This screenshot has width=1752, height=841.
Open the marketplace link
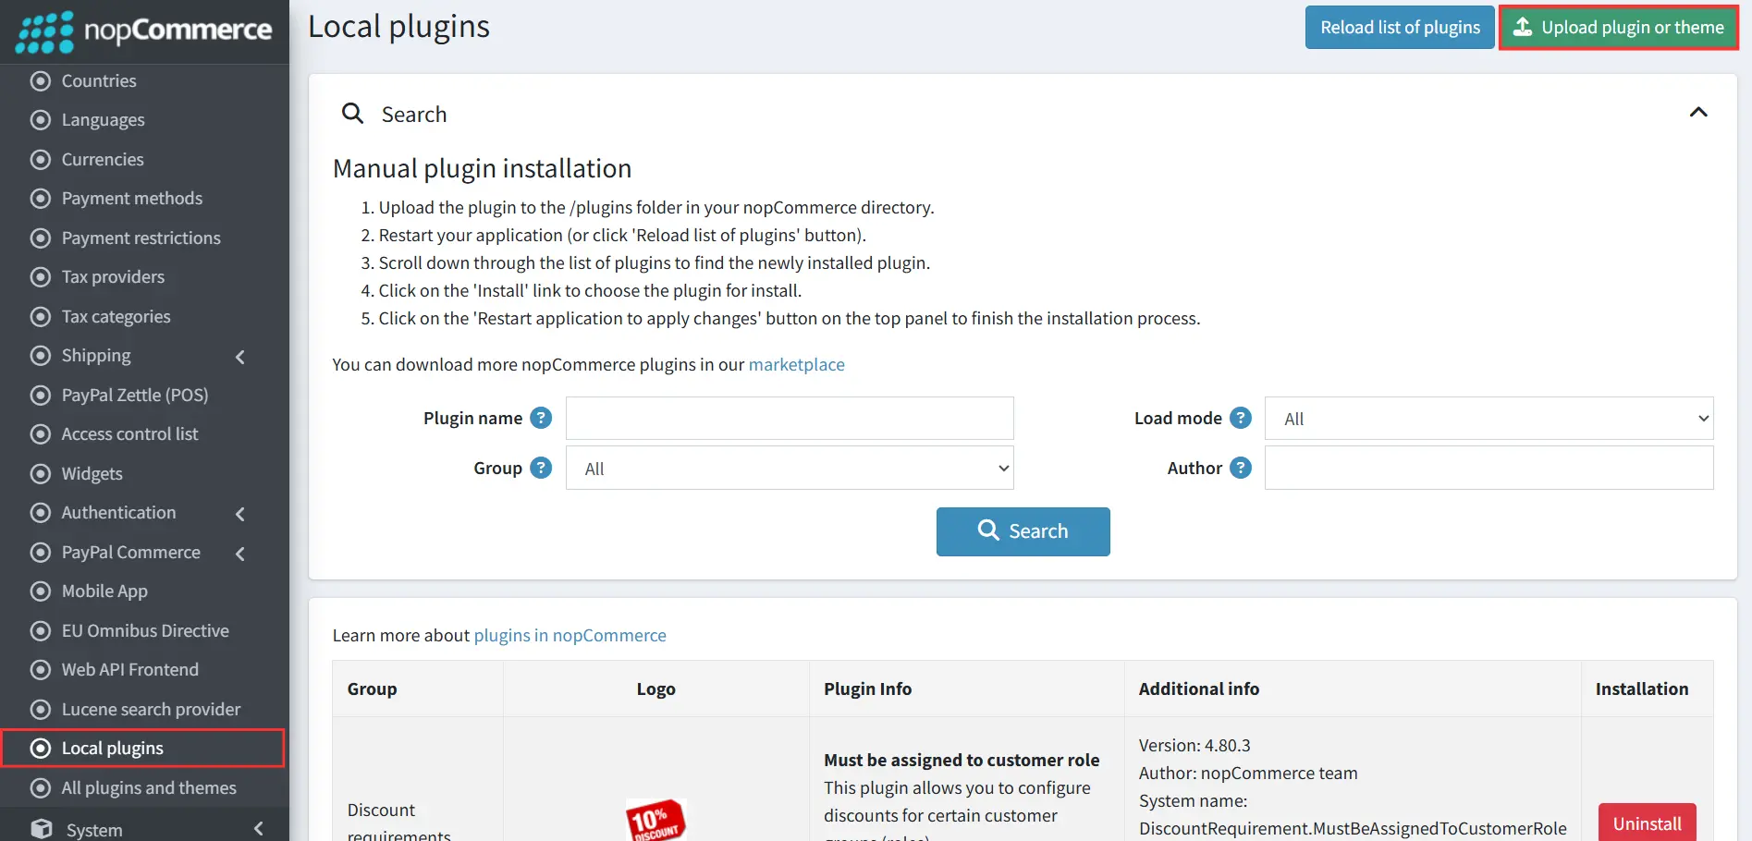796,364
